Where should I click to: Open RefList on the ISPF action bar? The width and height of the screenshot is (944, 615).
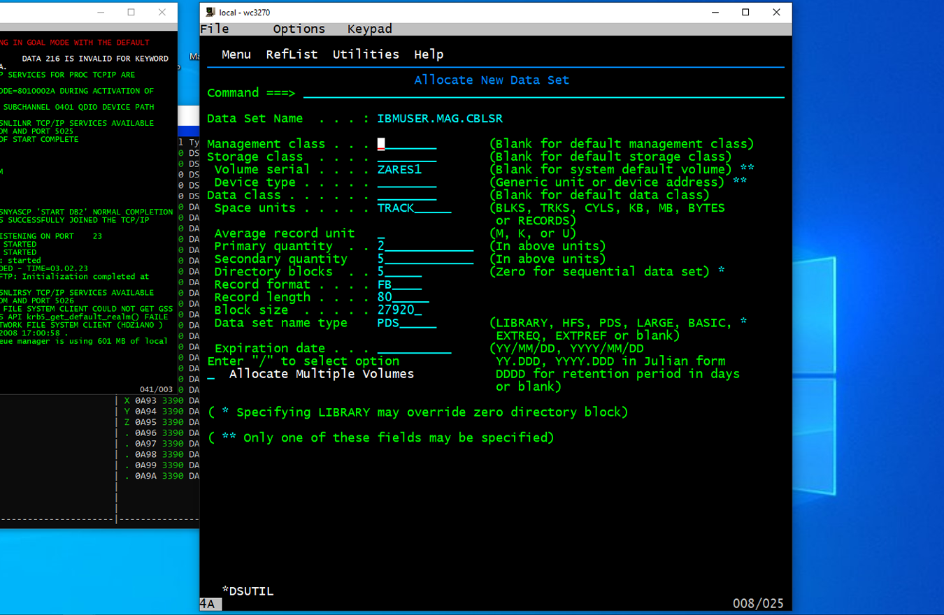pyautogui.click(x=292, y=54)
